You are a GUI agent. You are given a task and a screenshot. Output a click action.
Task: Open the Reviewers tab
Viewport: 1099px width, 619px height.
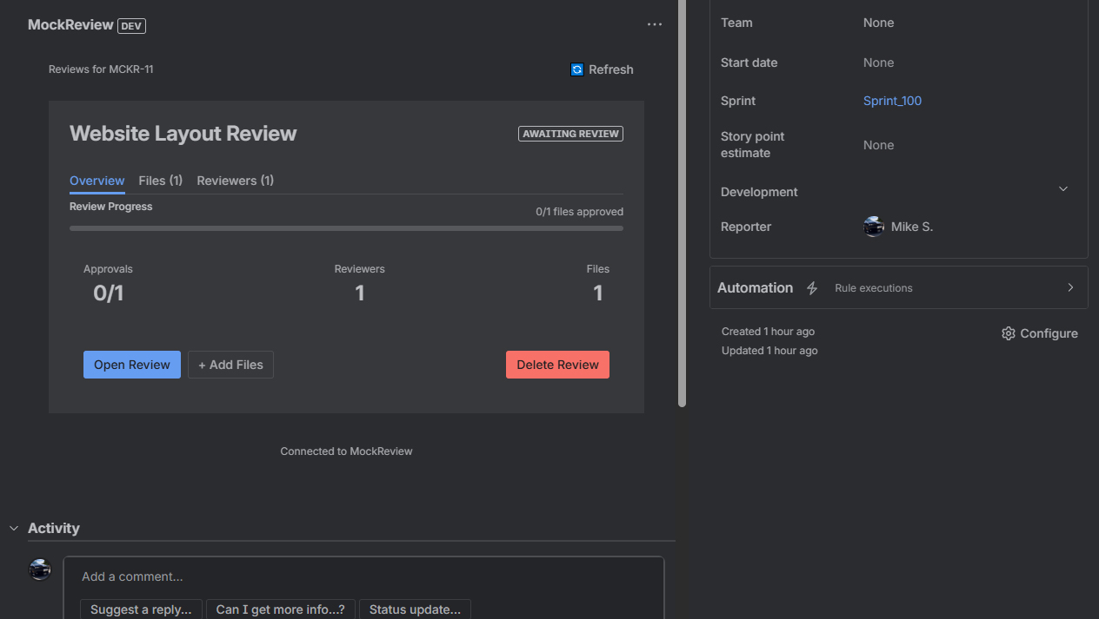point(235,181)
